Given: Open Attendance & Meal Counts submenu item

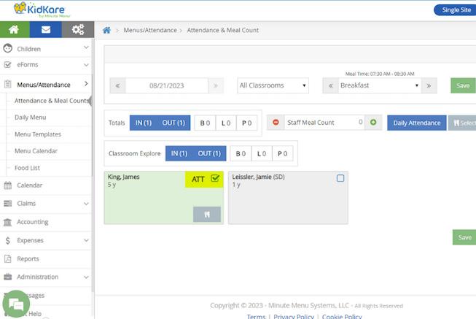Looking at the screenshot, I should (x=52, y=101).
